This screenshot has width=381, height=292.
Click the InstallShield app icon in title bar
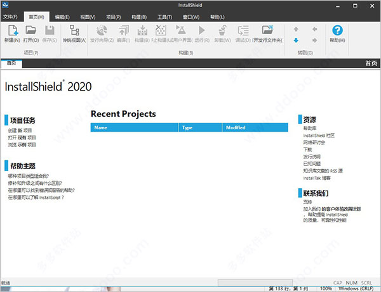click(5, 4)
